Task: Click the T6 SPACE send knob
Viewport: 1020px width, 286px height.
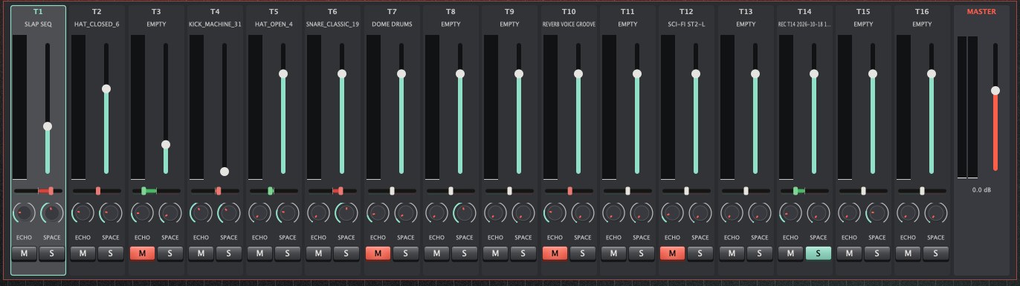Action: pos(346,214)
